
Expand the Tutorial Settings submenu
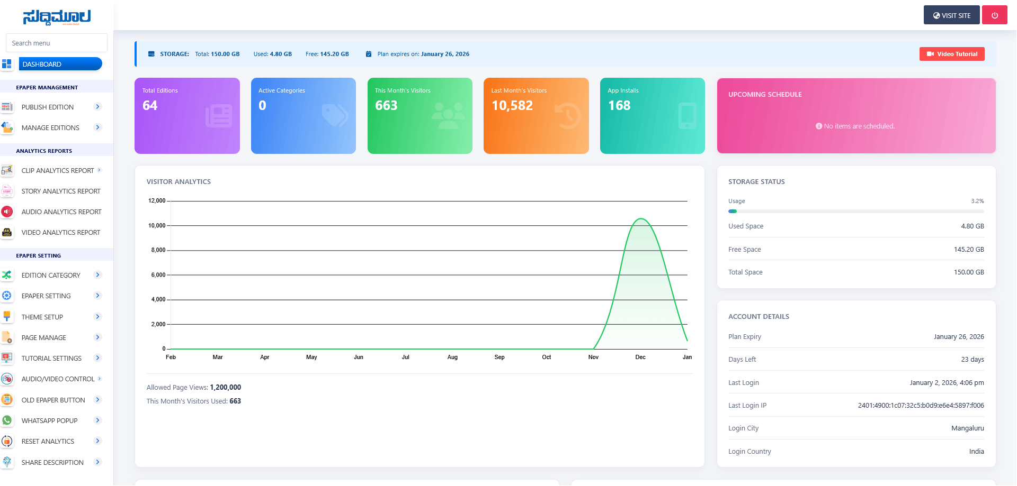pos(97,358)
